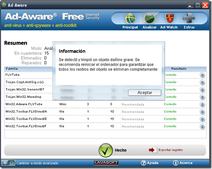Click Recomendada action for Win32.Toolbar.FLVDirect/F
This screenshot has height=169, width=212.
click(x=133, y=127)
